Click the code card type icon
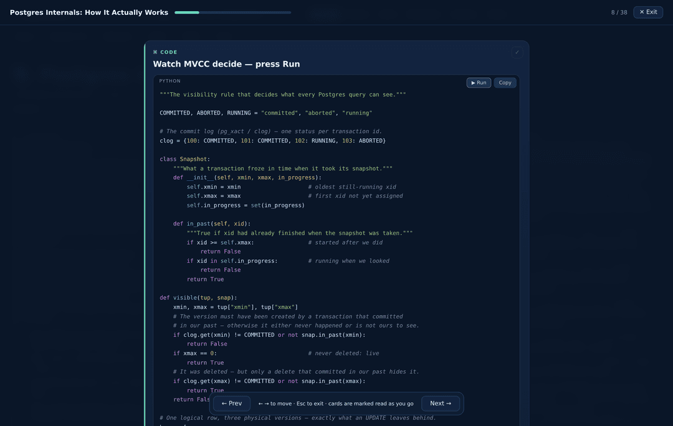 (x=155, y=52)
